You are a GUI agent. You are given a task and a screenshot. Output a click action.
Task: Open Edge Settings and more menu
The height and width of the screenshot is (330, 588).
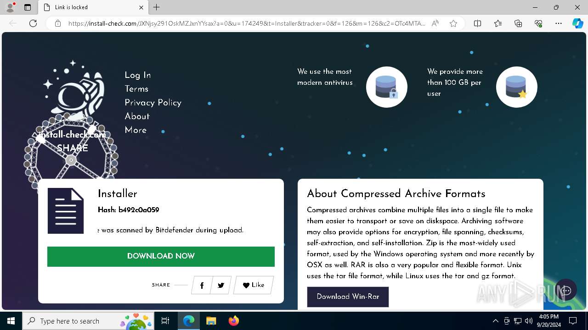point(559,23)
